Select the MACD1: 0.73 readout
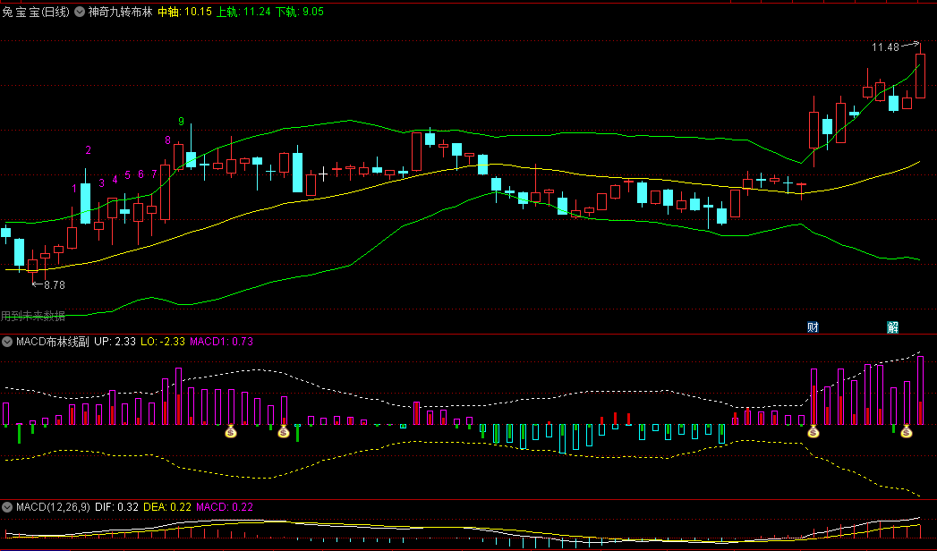Viewport: 937px width, 551px height. [x=221, y=342]
